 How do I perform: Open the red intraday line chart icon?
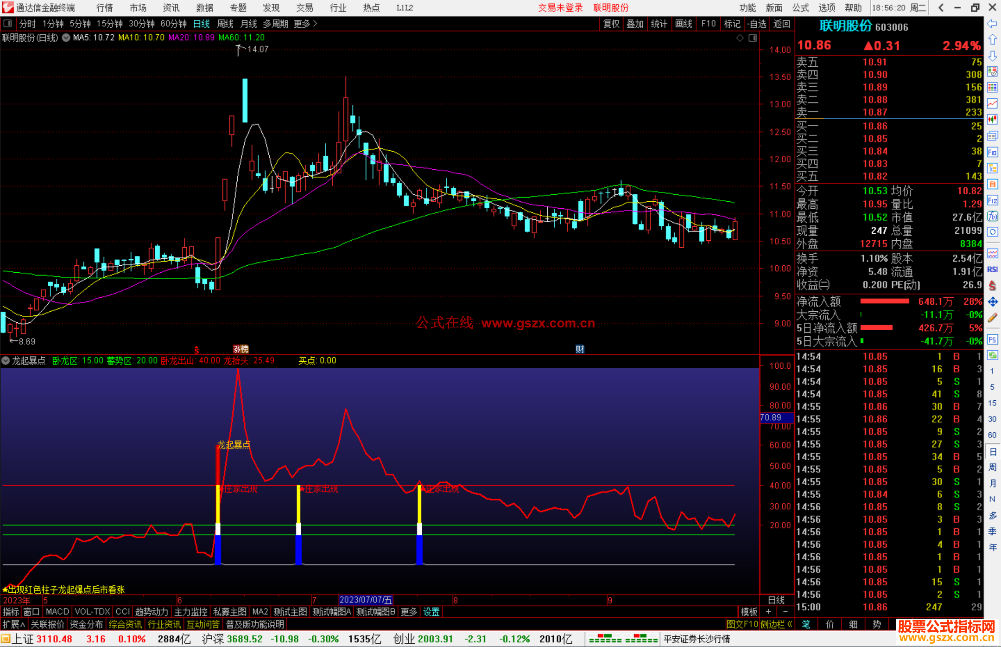tap(992, 103)
